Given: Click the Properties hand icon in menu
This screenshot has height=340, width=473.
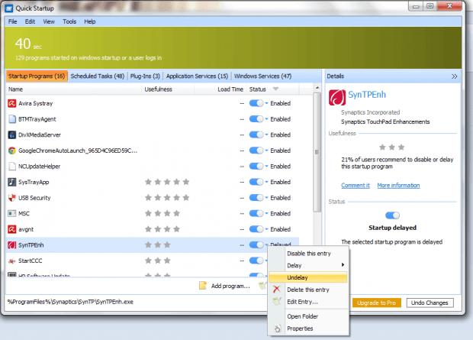Looking at the screenshot, I should (277, 329).
